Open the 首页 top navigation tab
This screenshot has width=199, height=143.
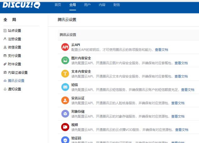pos(58,5)
